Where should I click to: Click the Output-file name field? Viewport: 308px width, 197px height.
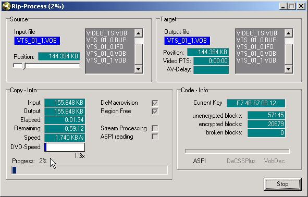point(187,41)
